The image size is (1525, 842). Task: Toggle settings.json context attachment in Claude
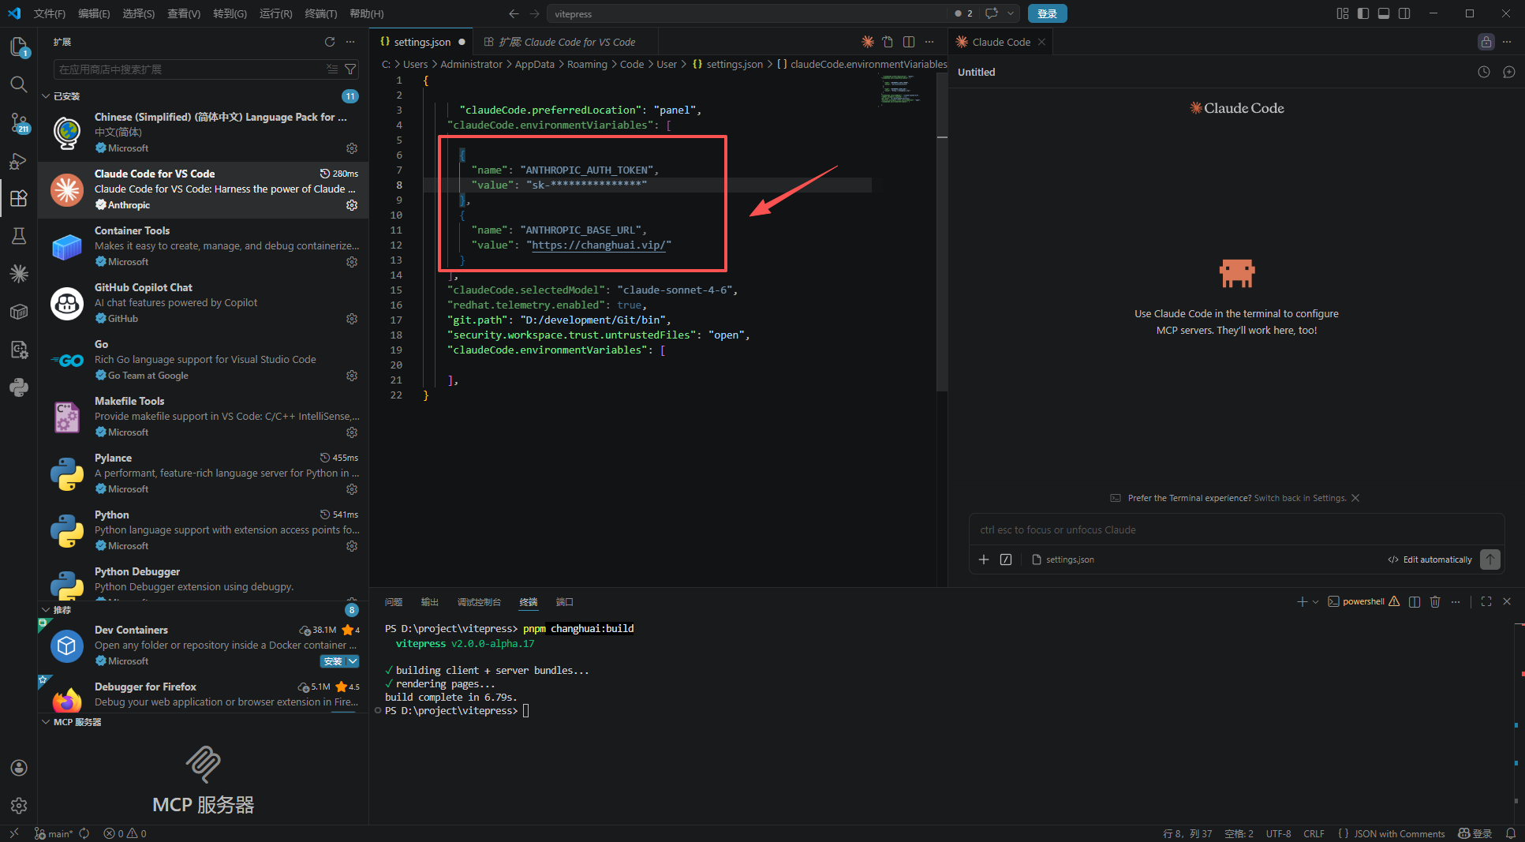click(x=1063, y=559)
